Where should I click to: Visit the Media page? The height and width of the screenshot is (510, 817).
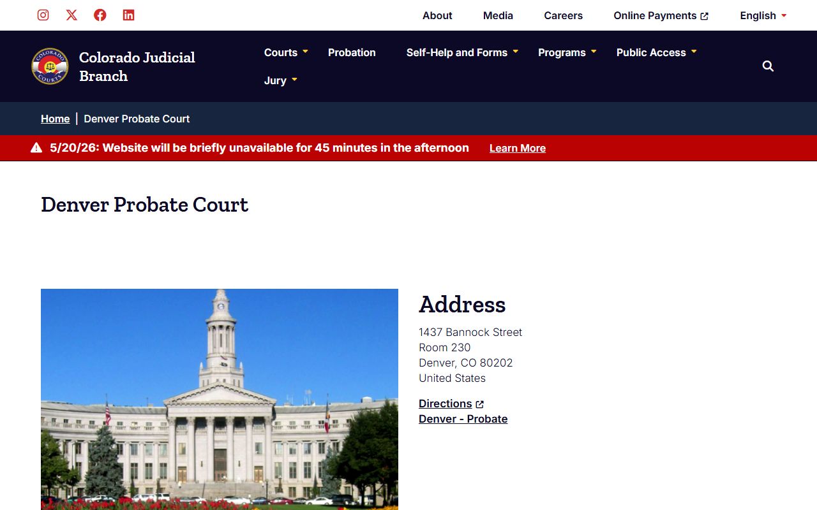pyautogui.click(x=498, y=15)
